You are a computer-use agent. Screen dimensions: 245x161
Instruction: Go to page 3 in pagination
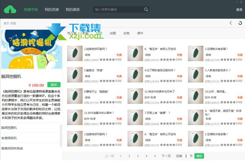(138, 156)
